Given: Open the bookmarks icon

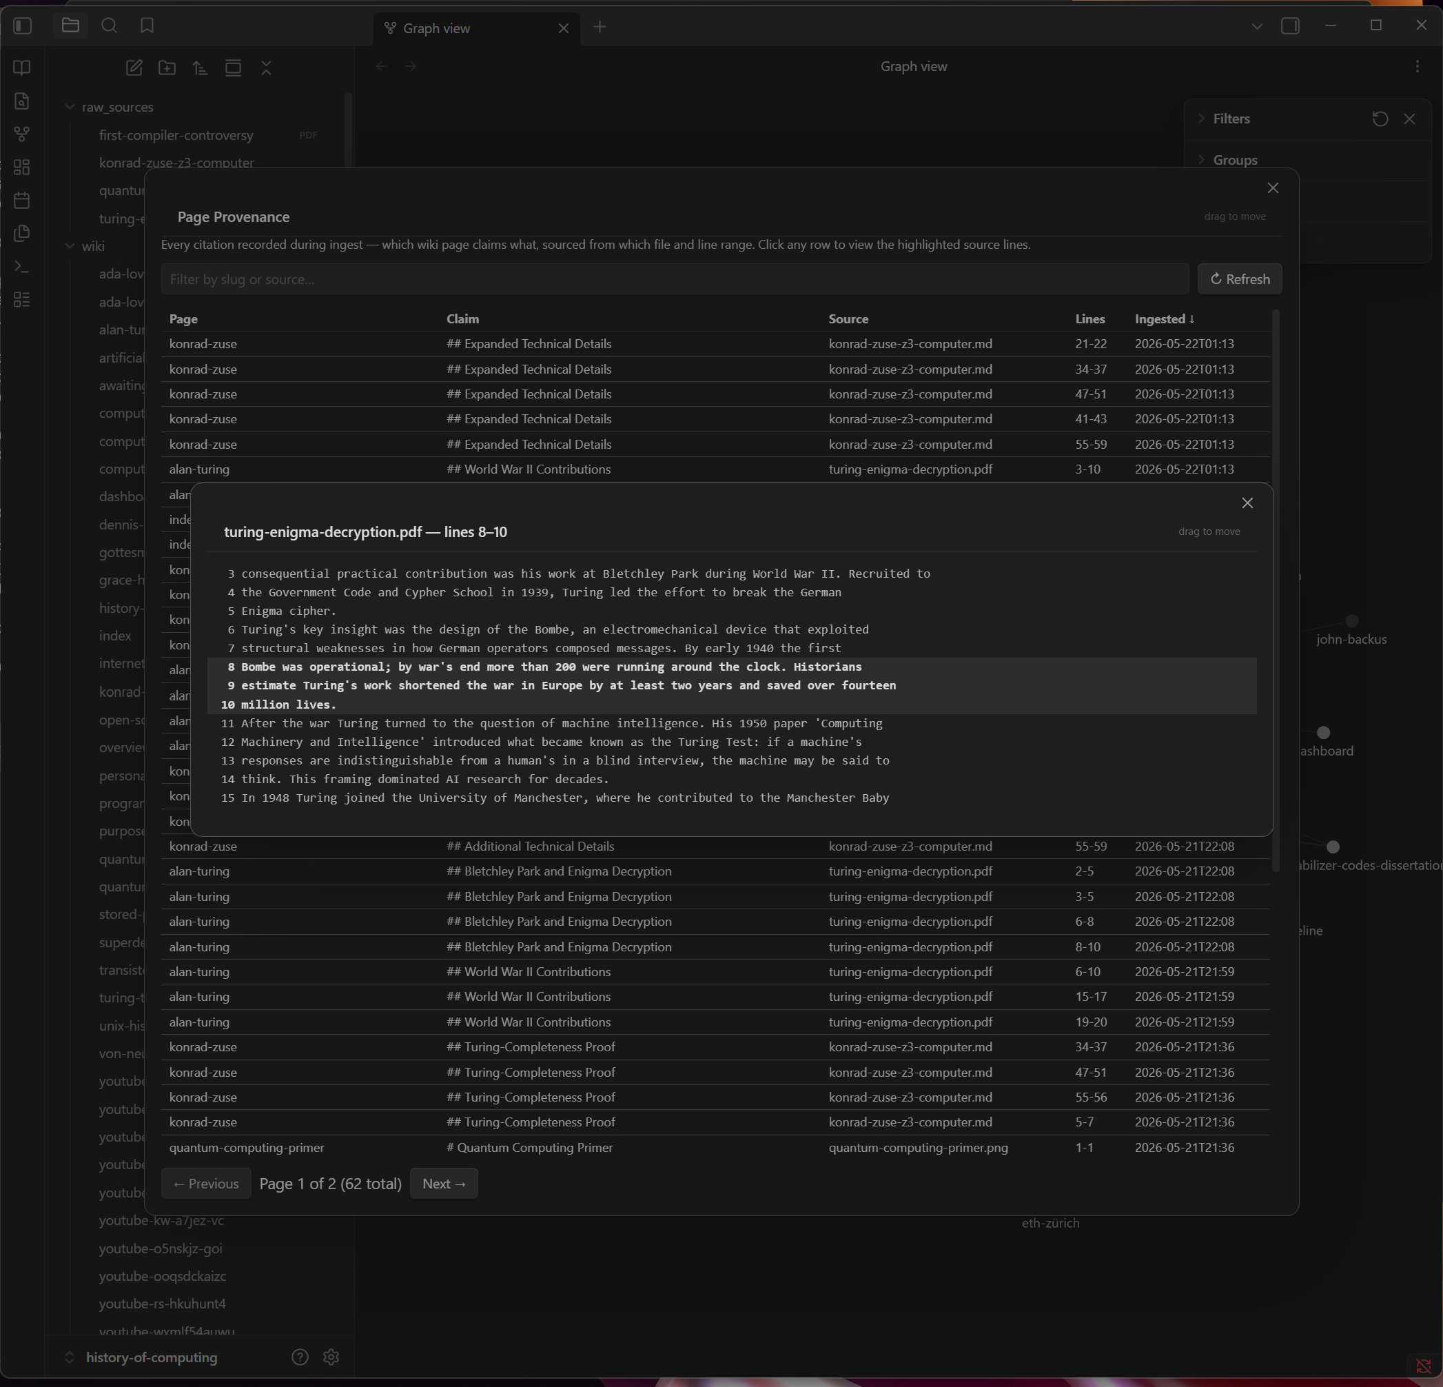Looking at the screenshot, I should (147, 26).
